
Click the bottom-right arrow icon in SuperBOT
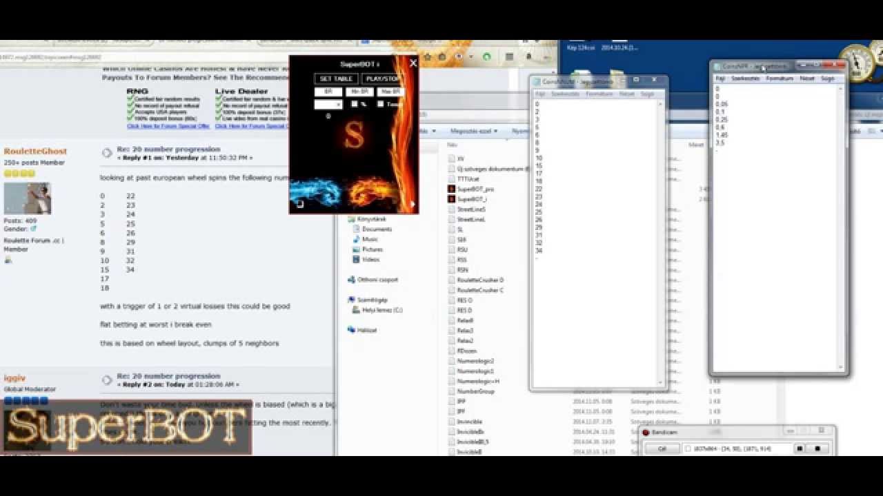tap(413, 204)
